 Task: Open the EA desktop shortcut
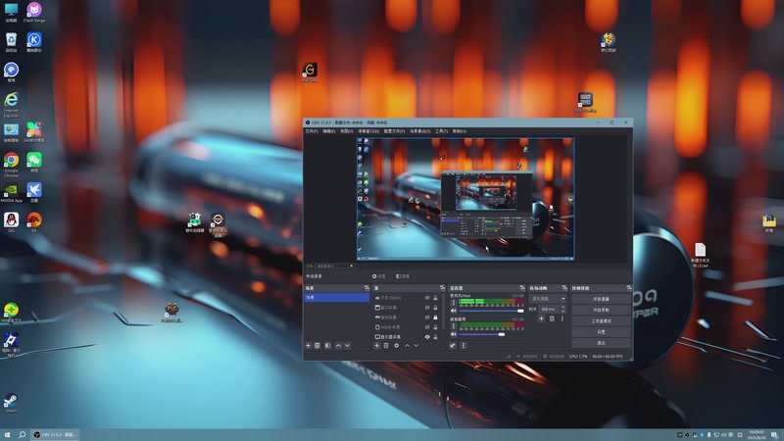[x=34, y=221]
